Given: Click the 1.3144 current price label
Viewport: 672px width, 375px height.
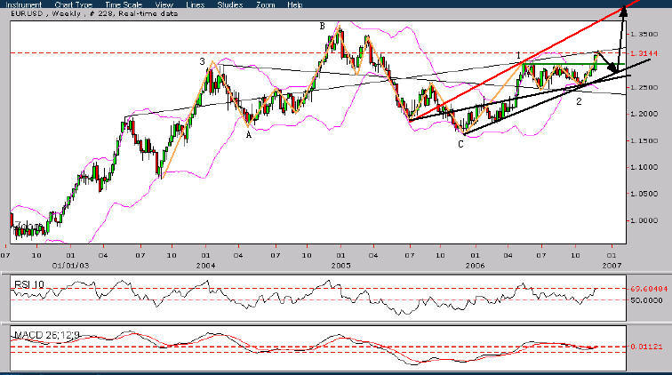Looking at the screenshot, I should coord(646,53).
